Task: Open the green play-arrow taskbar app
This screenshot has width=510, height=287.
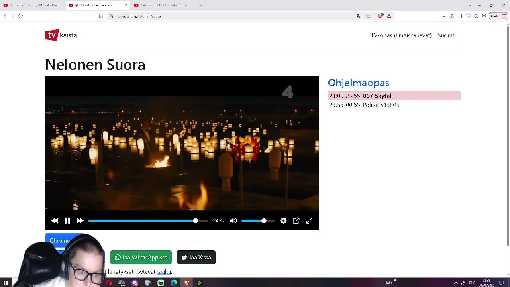Action: tap(200, 283)
